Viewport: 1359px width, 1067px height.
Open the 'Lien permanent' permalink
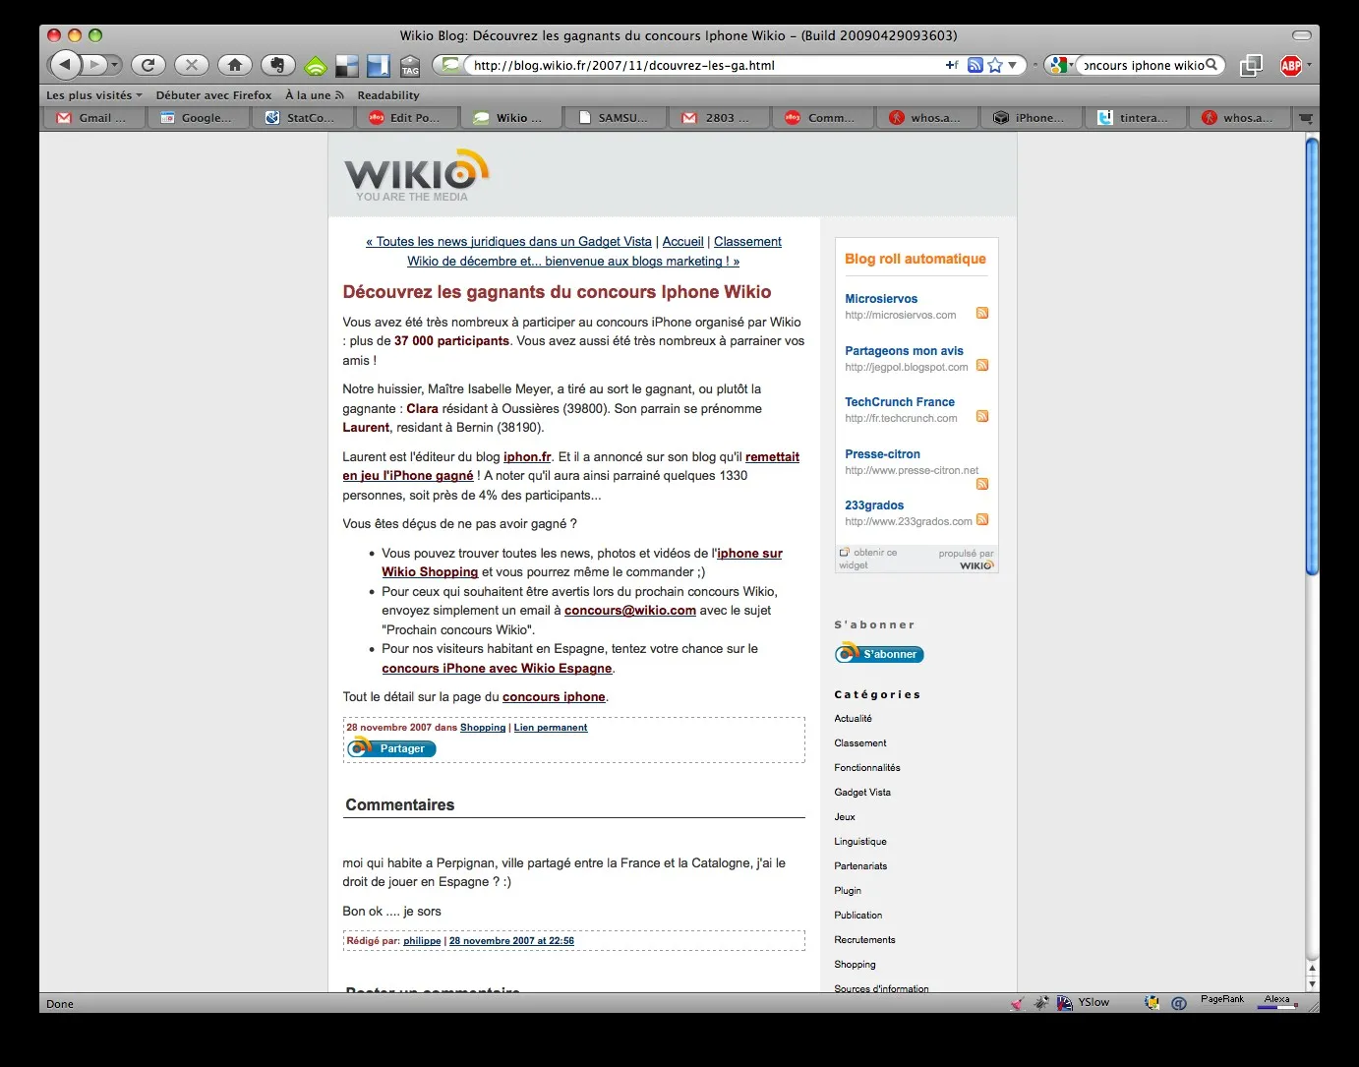(x=550, y=728)
